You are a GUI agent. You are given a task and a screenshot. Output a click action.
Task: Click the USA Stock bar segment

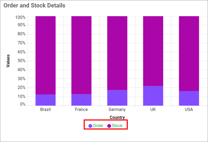pyautogui.click(x=189, y=54)
